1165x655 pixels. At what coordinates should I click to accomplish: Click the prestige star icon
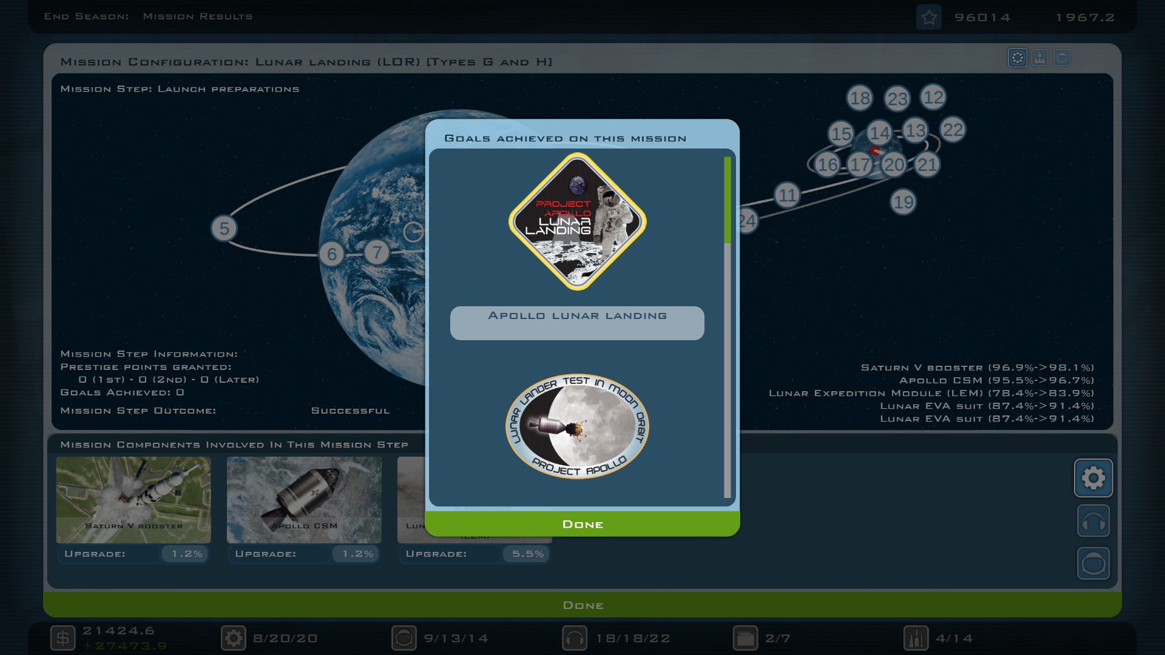(x=928, y=18)
